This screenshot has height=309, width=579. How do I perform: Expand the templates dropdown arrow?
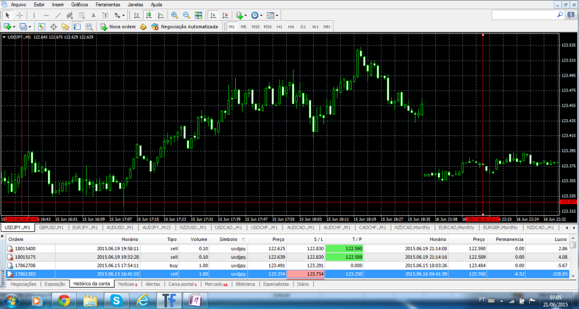278,15
